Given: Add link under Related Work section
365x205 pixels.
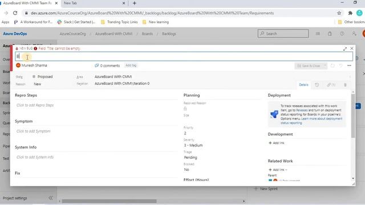Looking at the screenshot, I should [278, 170].
